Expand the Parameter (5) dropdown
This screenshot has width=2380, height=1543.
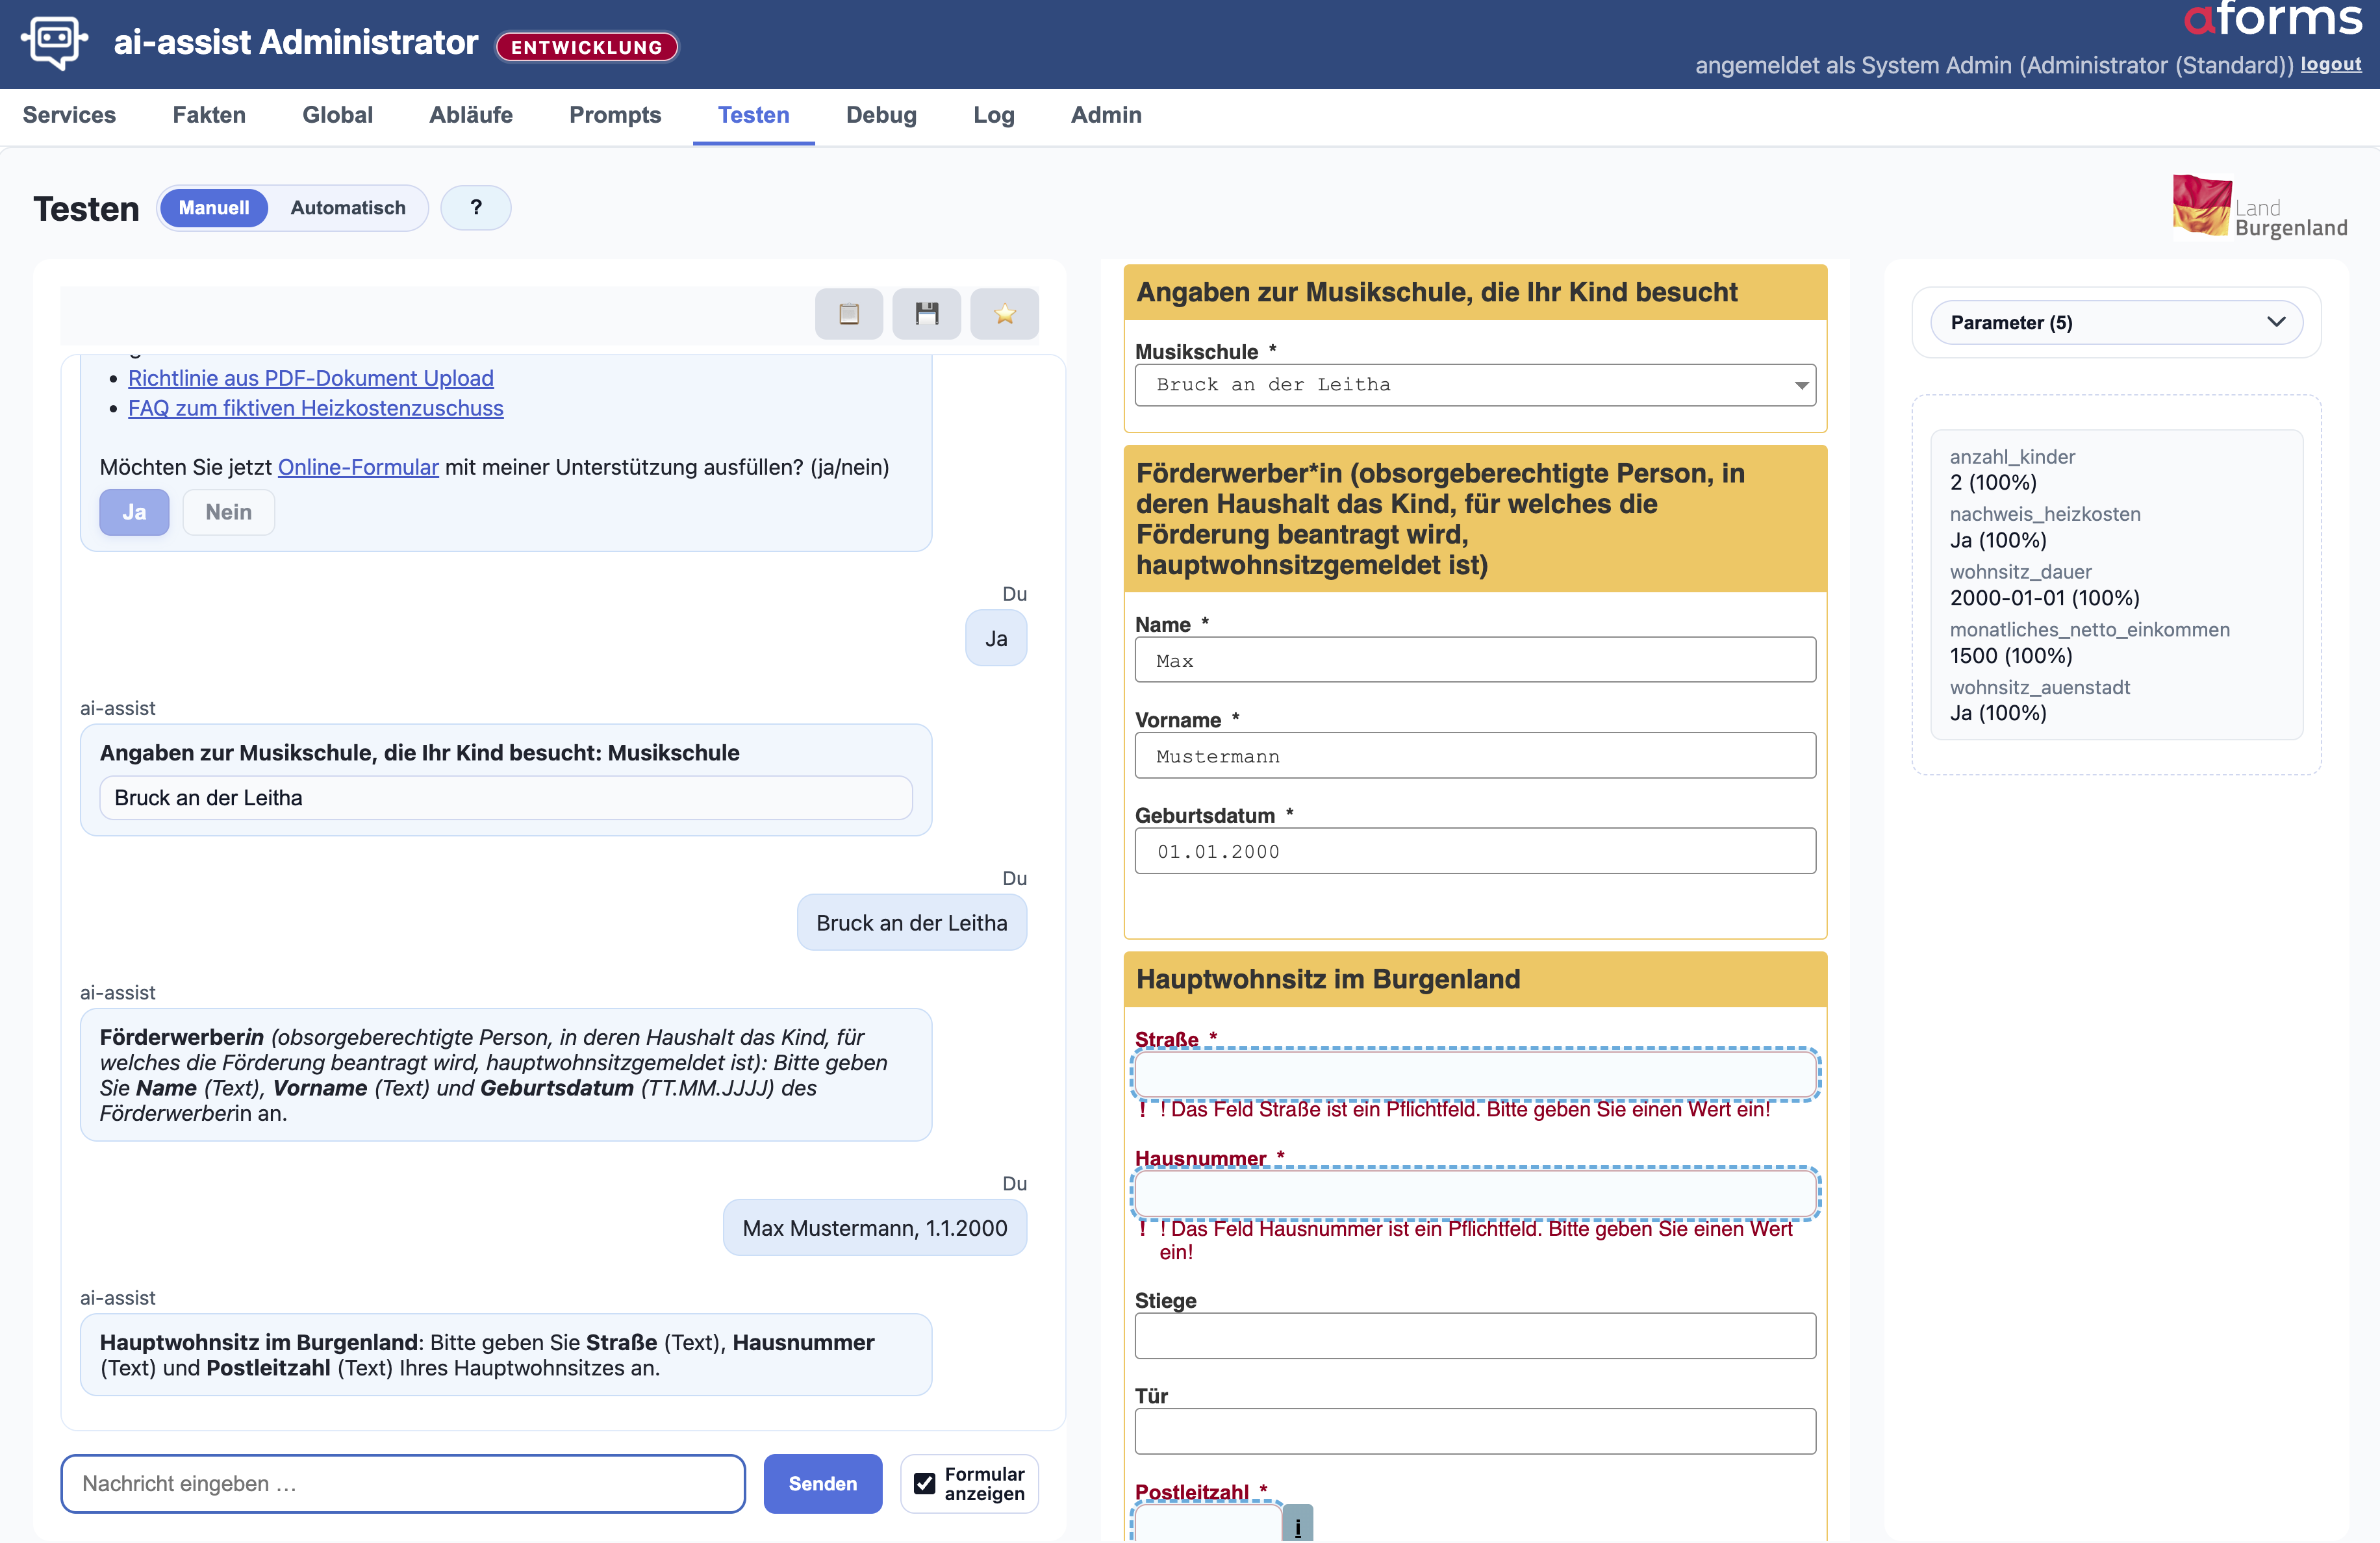[x=2116, y=322]
